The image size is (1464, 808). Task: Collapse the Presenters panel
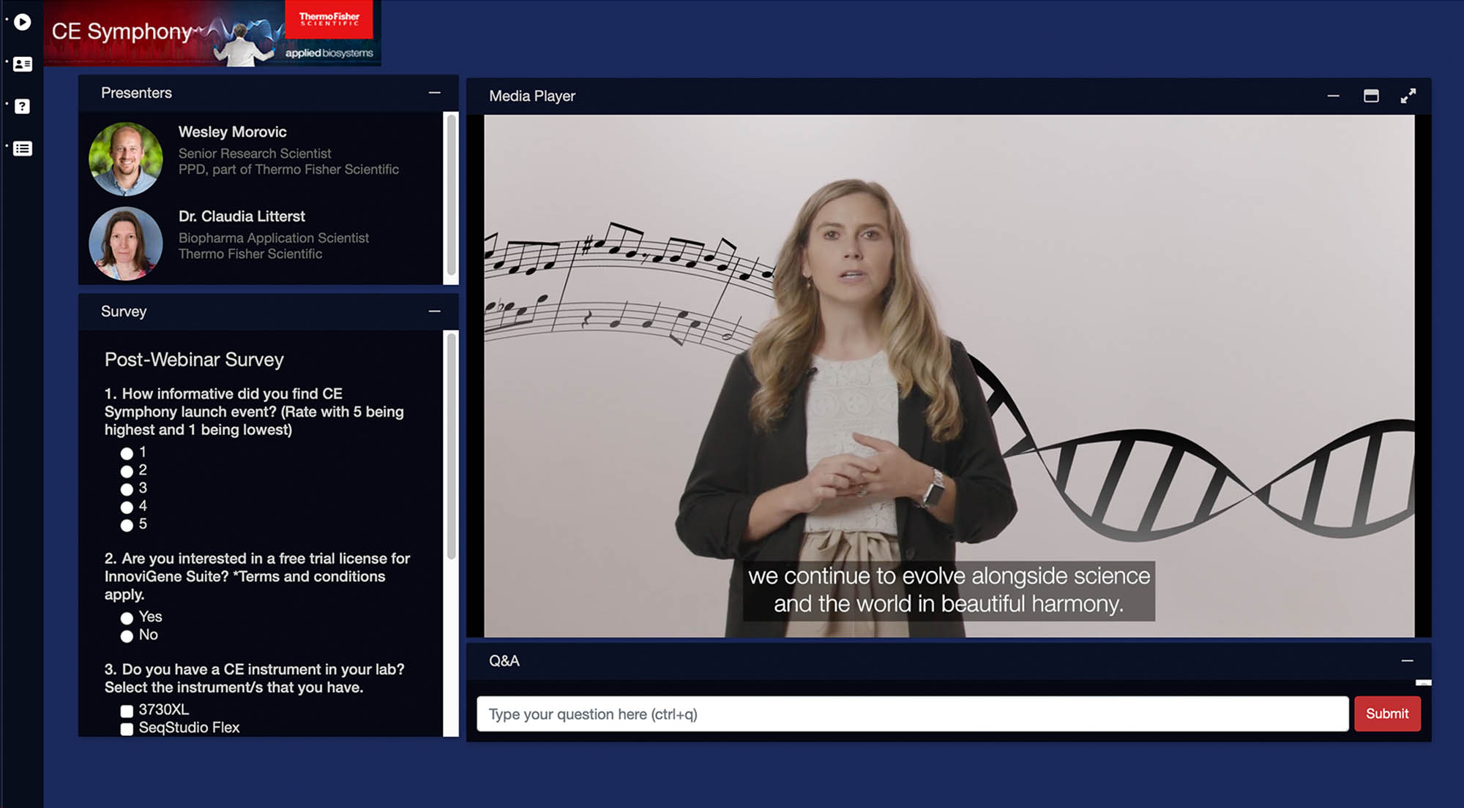pyautogui.click(x=434, y=93)
